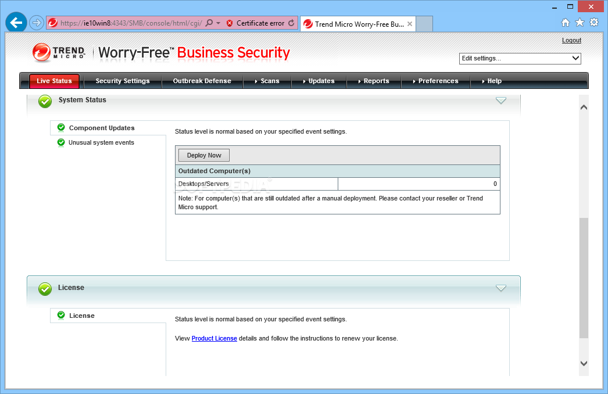Expand the Help menu
Screen dimensions: 608x394
(x=492, y=81)
